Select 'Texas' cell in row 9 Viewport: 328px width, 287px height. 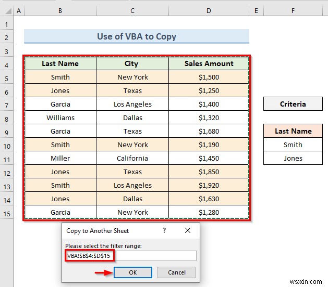[x=132, y=131]
